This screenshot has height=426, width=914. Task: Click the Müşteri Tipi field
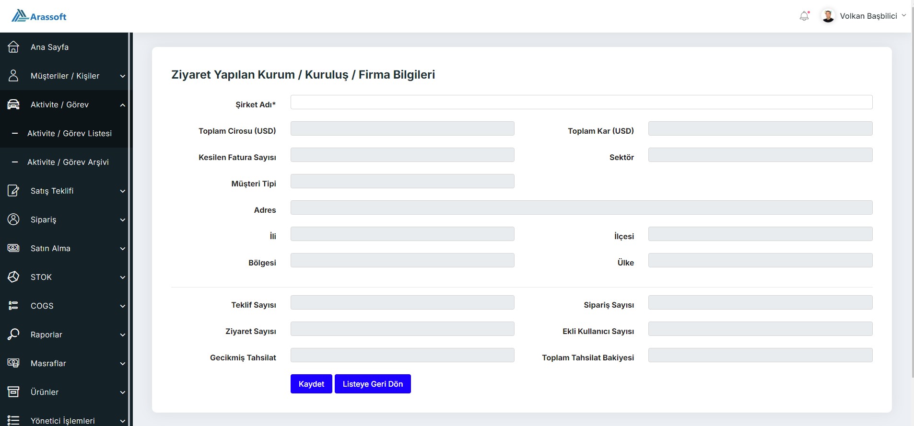[x=402, y=181]
